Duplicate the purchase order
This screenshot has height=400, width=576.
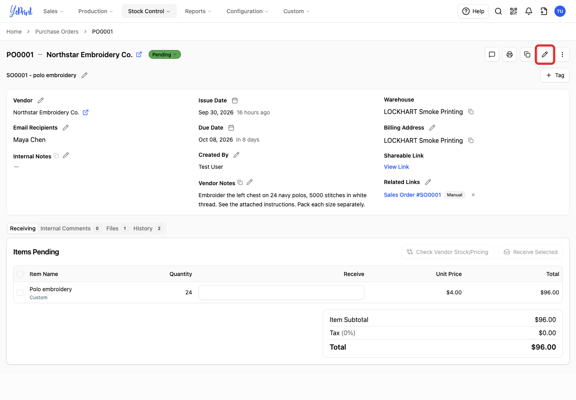[527, 54]
